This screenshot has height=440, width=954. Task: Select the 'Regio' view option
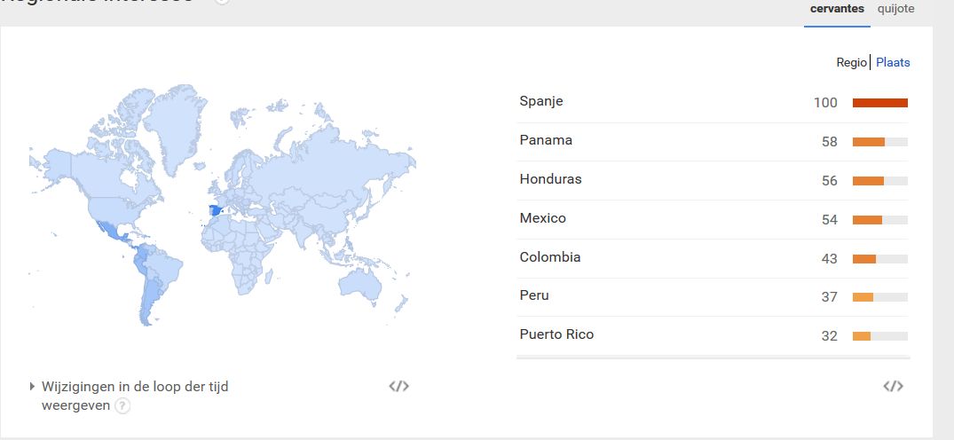tap(851, 62)
